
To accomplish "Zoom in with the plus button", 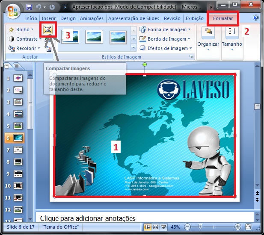I will (x=238, y=227).
